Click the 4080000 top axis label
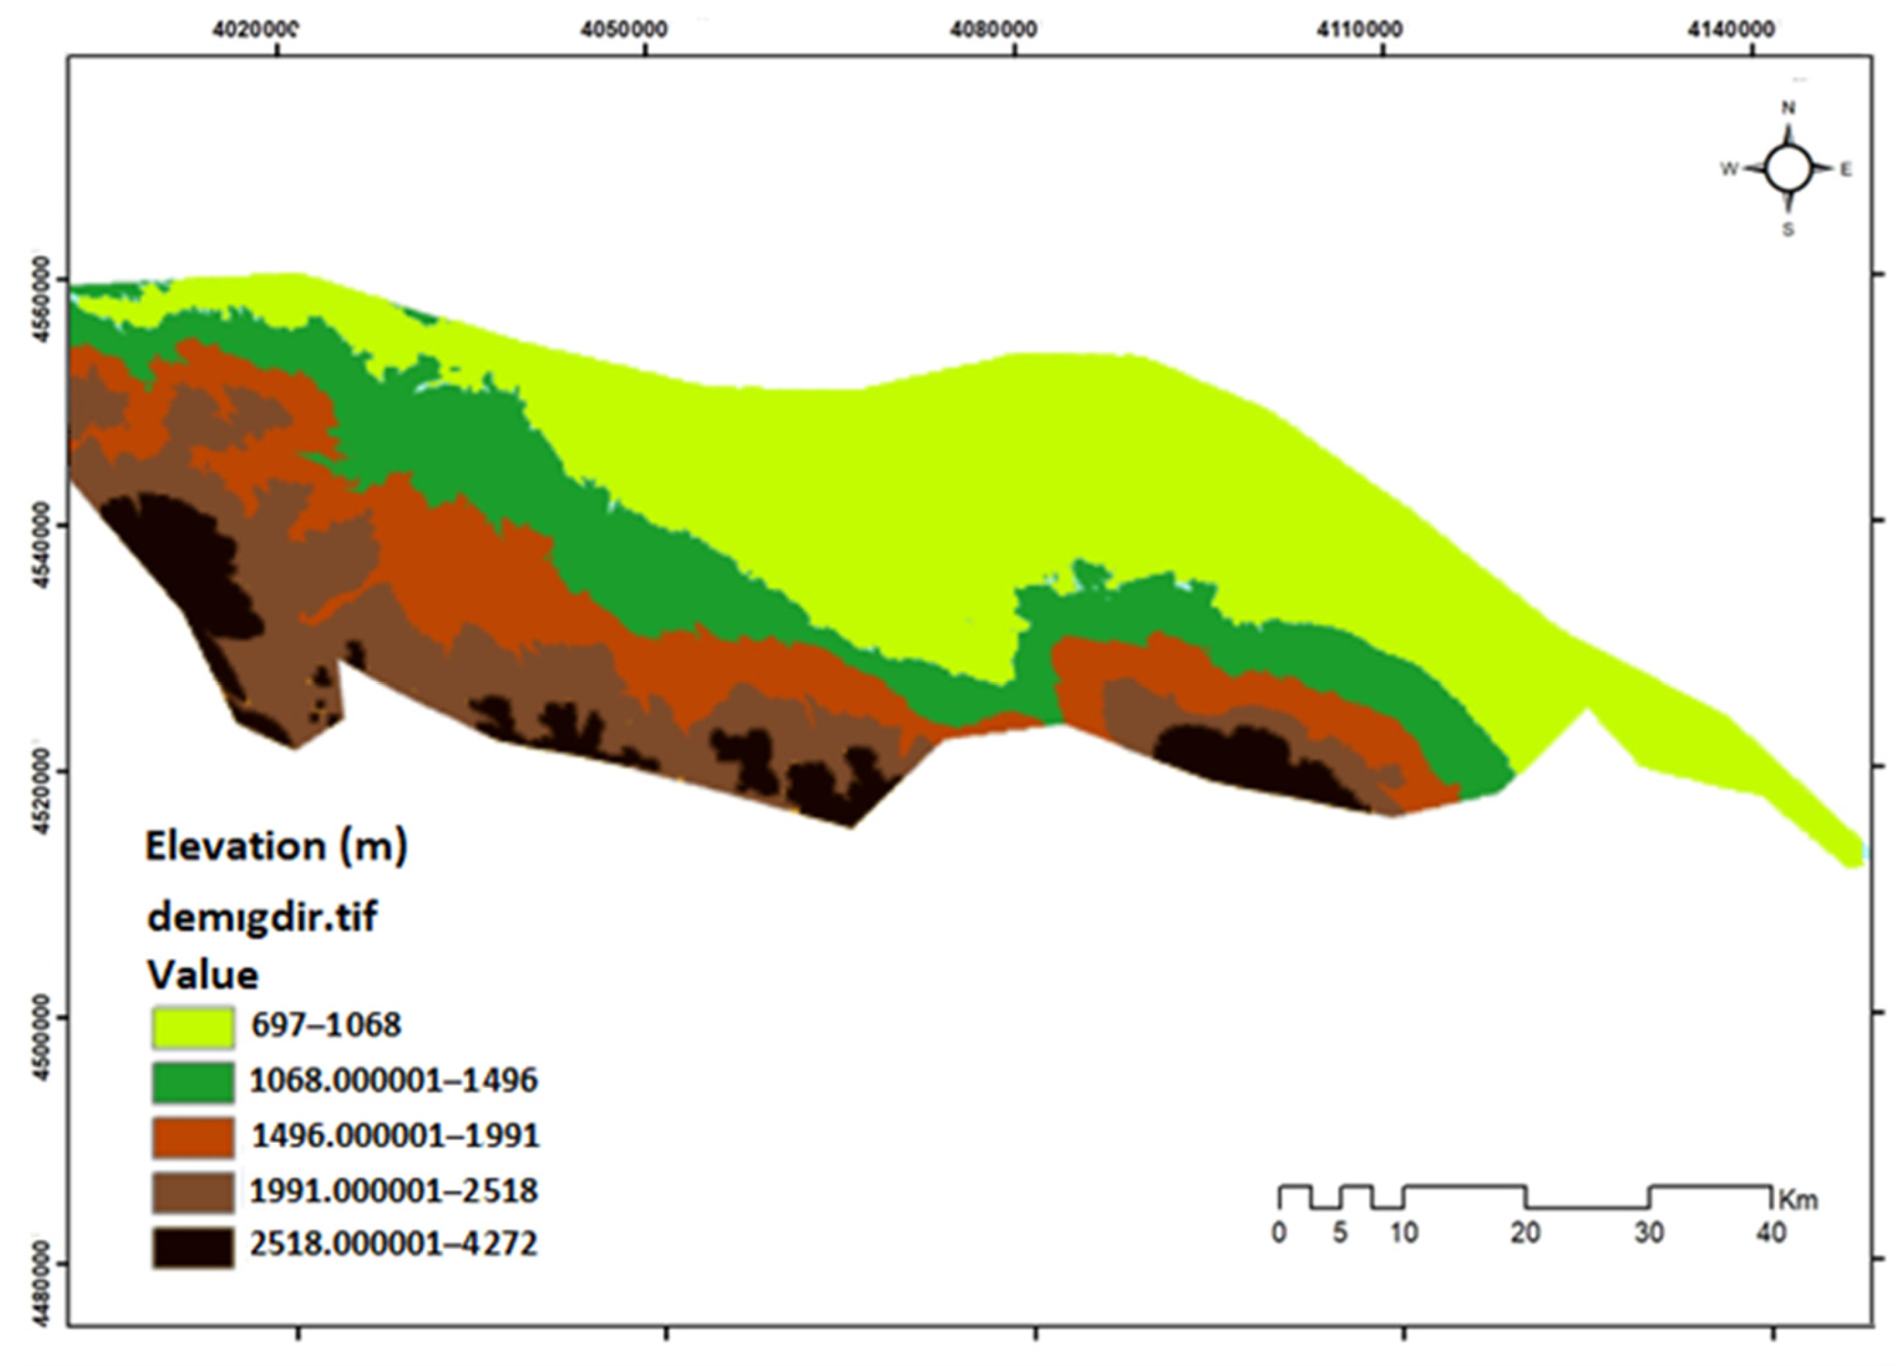 click(x=993, y=29)
